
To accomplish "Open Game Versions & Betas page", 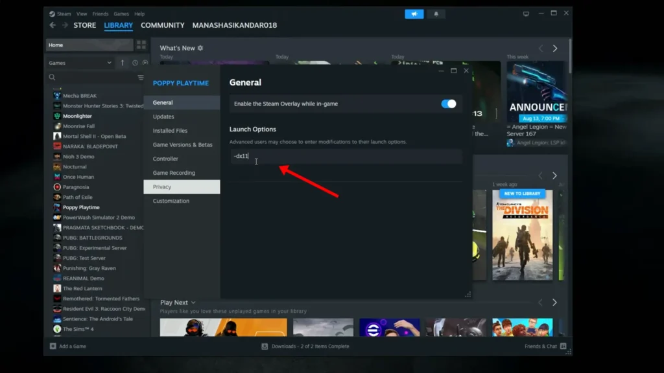I will (x=182, y=144).
